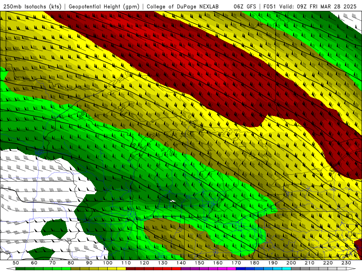Click the 110 kt legend label

[126, 263]
